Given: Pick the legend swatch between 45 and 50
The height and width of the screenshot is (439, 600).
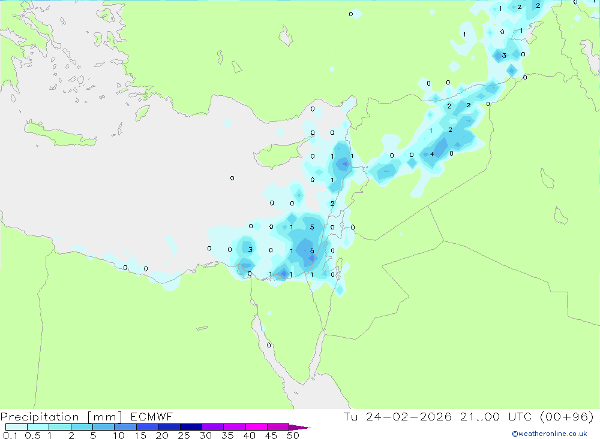Looking at the screenshot, I should pos(278,427).
